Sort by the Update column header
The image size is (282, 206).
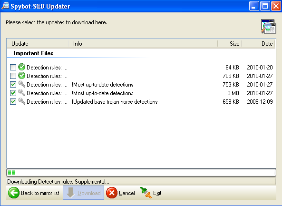tap(38, 44)
